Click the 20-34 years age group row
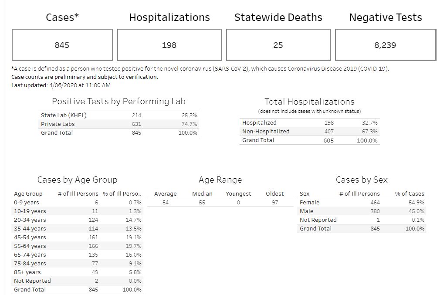Image resolution: width=437 pixels, height=295 pixels. click(30, 220)
